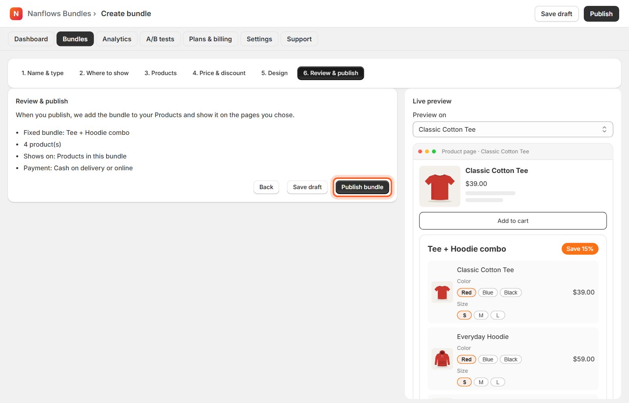Go Back to the previous step

click(x=266, y=187)
